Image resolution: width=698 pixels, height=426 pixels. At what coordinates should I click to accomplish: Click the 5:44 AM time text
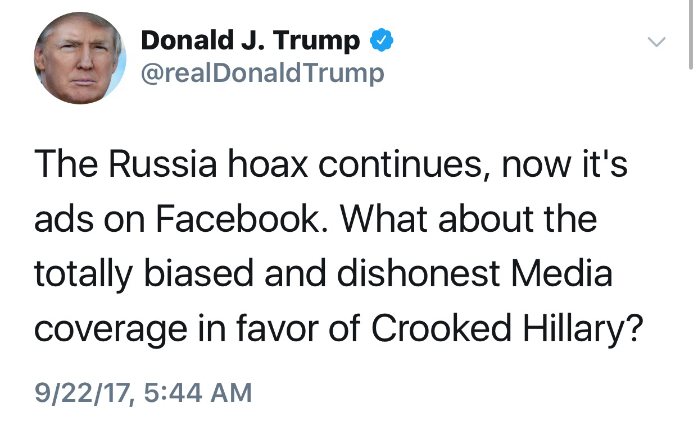click(x=198, y=392)
